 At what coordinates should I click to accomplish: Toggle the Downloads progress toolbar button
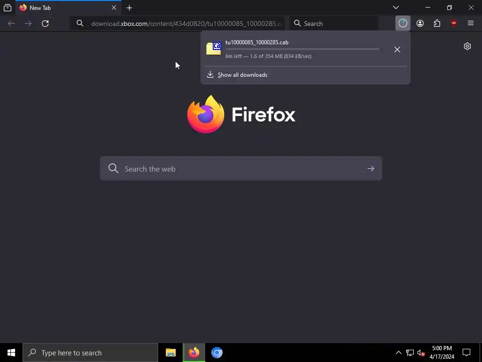click(x=403, y=24)
